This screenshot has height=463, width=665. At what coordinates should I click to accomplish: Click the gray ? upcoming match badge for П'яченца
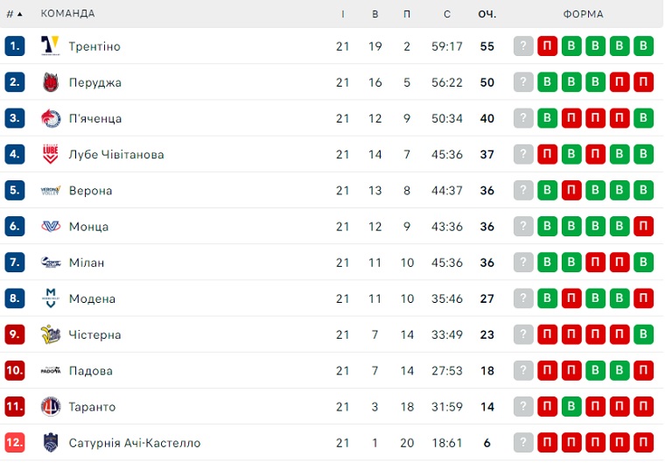pyautogui.click(x=523, y=118)
